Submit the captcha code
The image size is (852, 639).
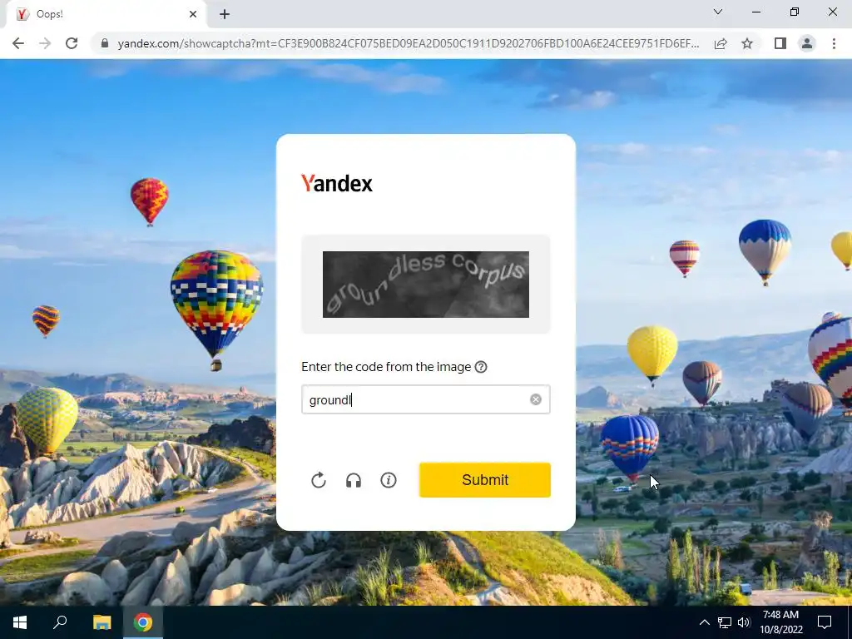pyautogui.click(x=485, y=480)
